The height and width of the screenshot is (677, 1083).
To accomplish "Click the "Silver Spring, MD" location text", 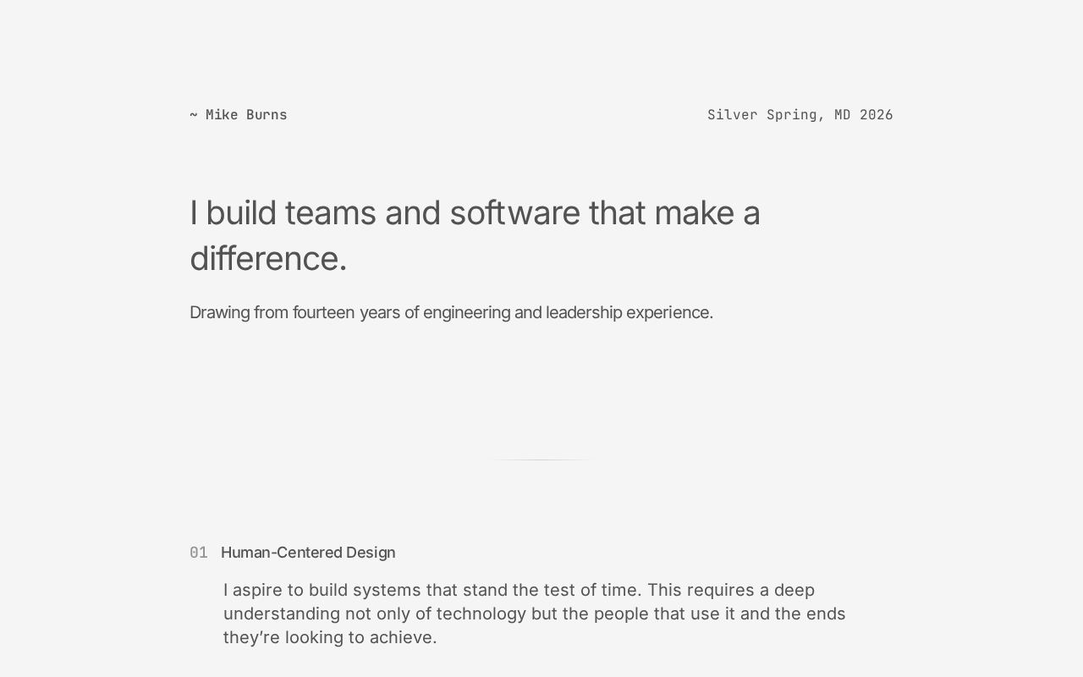I will click(779, 115).
